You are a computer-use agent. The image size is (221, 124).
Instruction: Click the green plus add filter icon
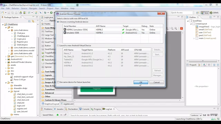coord(58,115)
